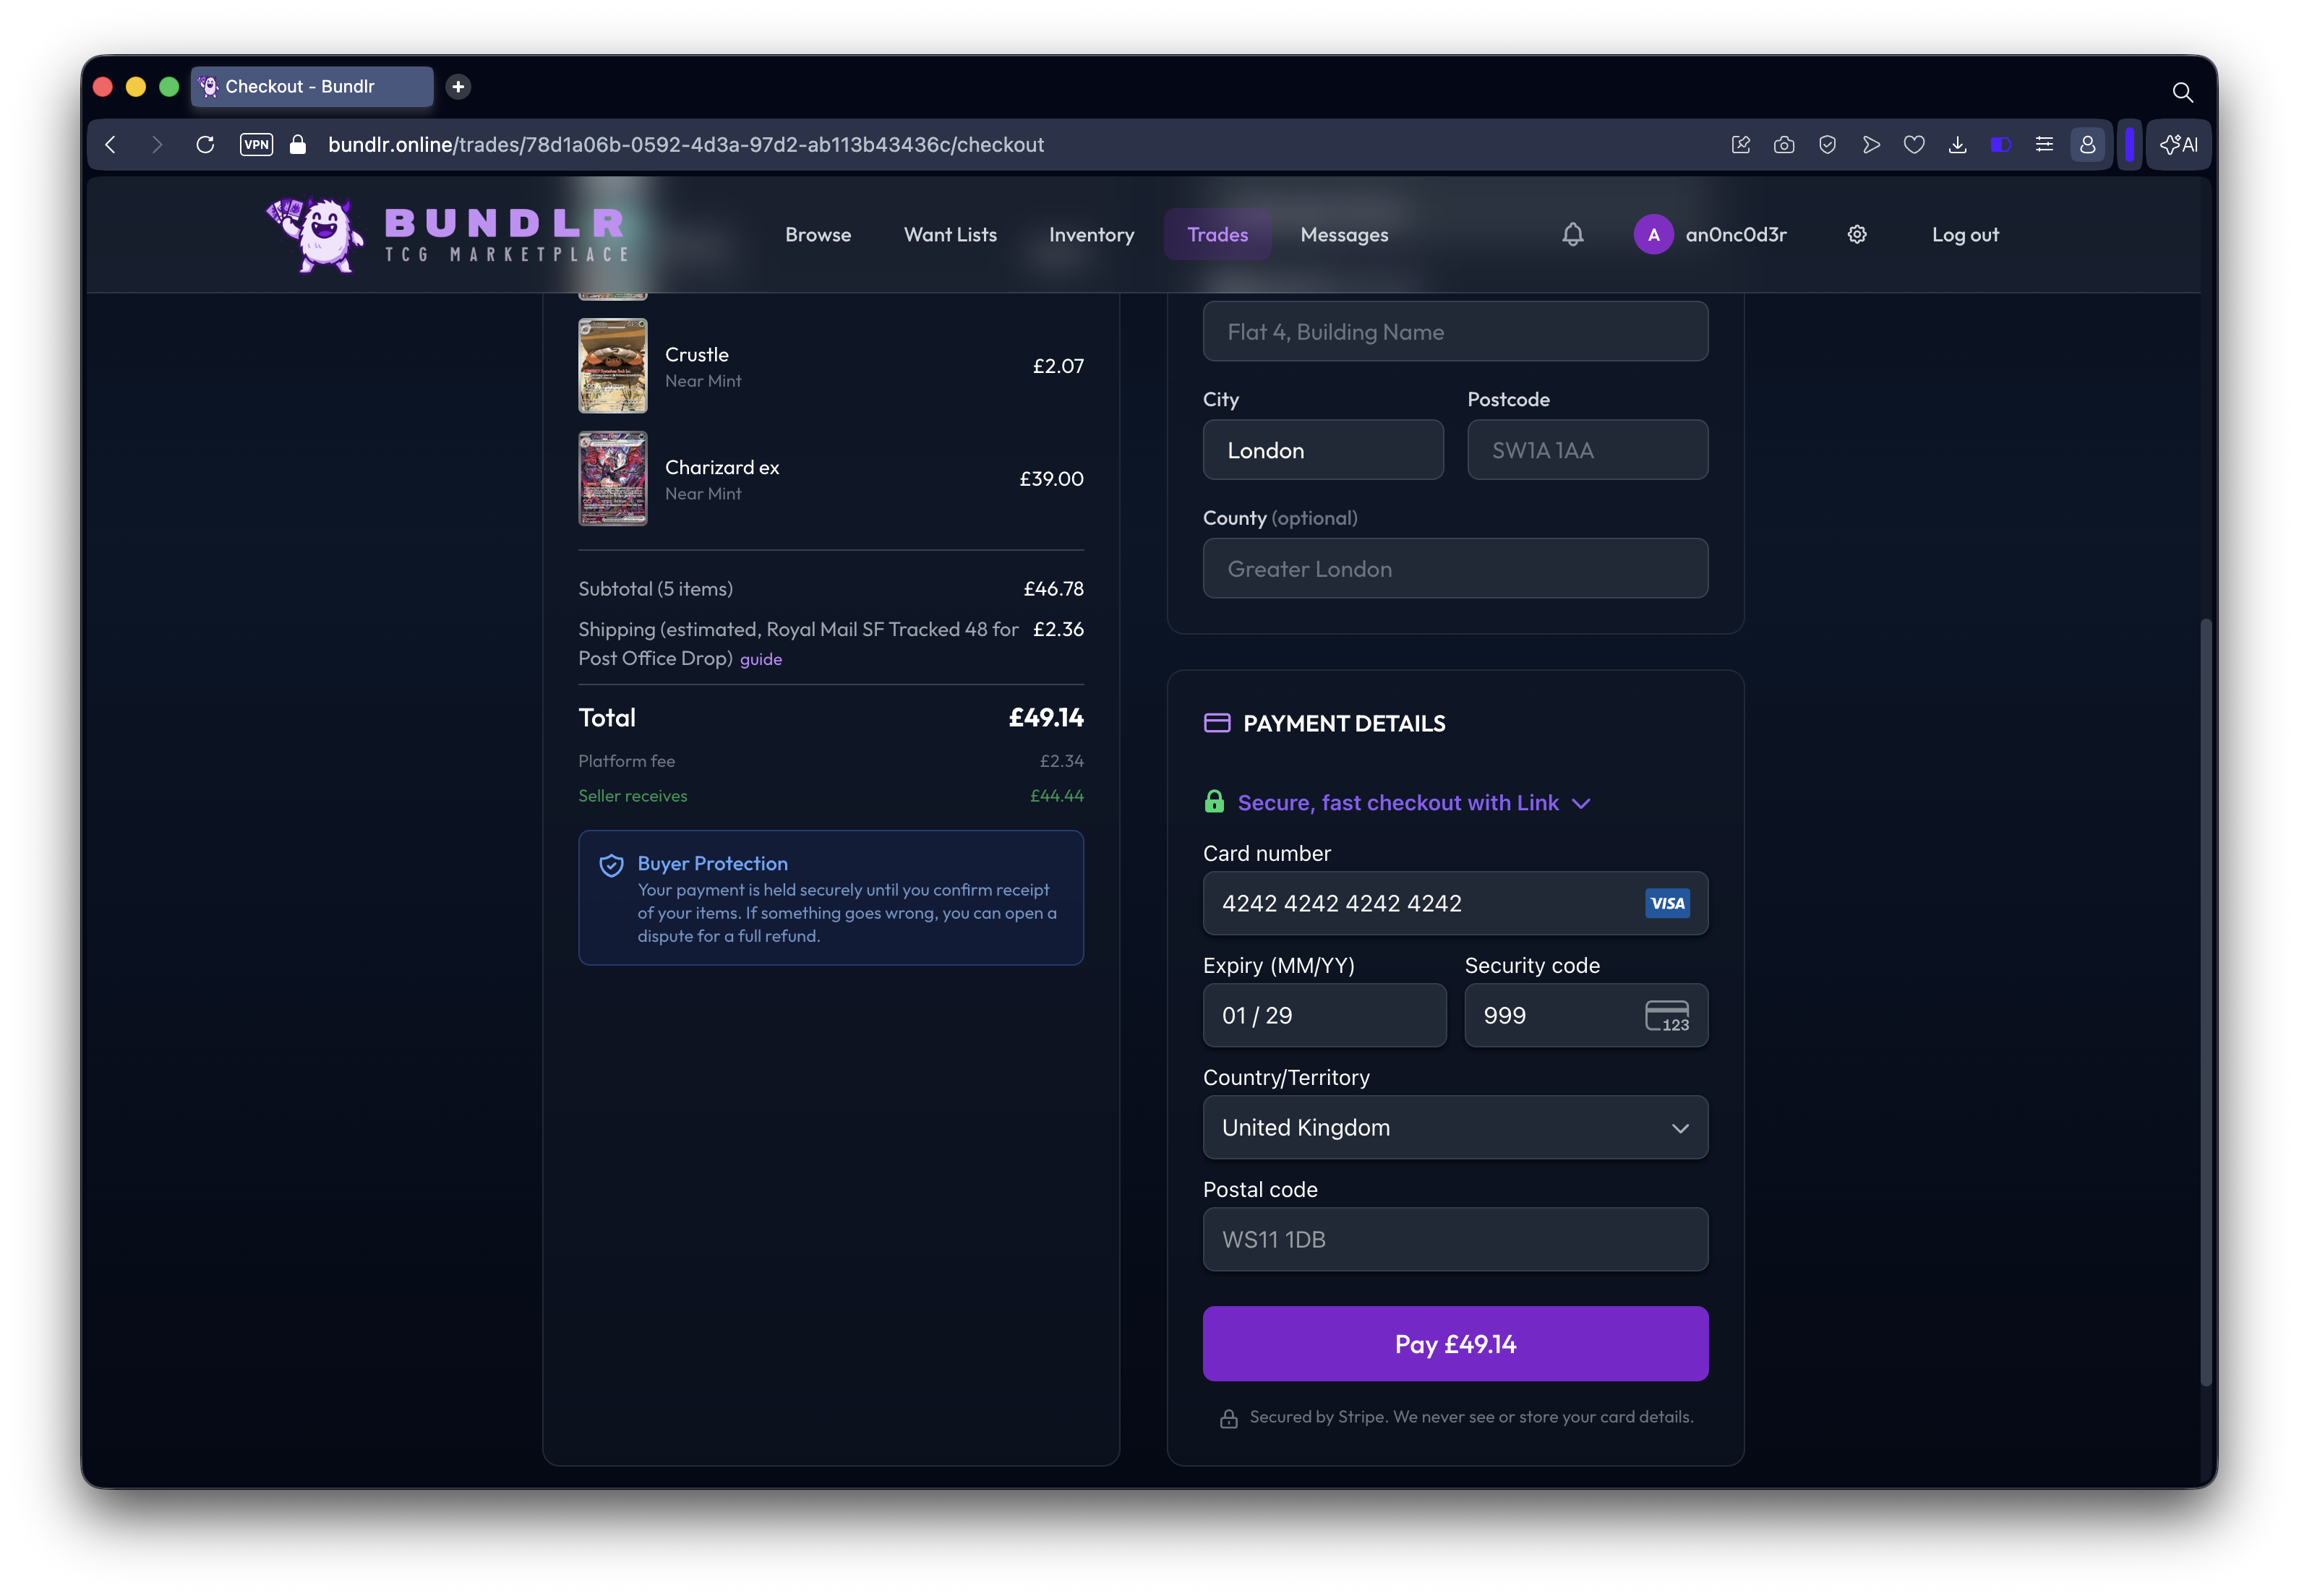Open browser profile account icon
The height and width of the screenshot is (1596, 2299).
2087,144
